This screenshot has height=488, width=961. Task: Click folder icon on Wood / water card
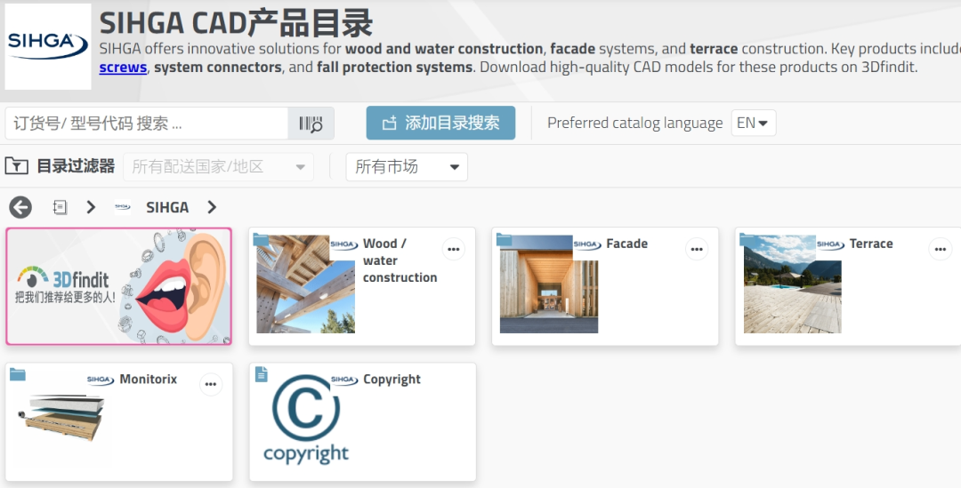261,239
